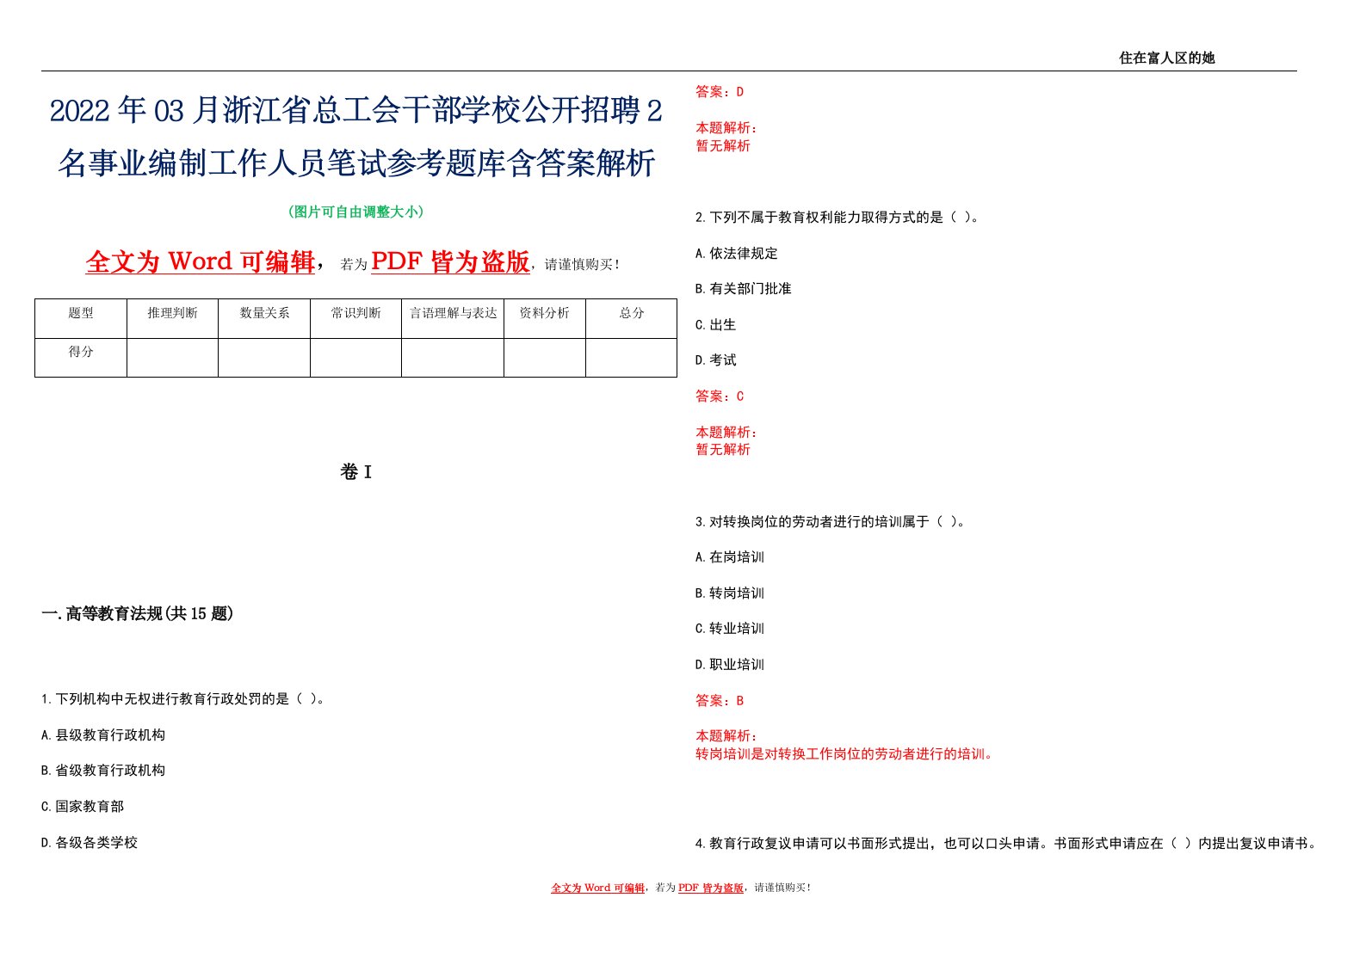Click footer link PDF 皆为盗版

click(710, 888)
